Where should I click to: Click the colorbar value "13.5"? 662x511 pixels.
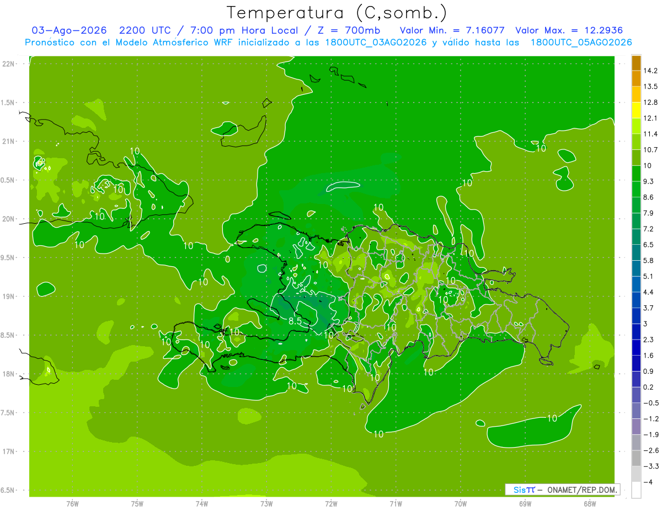pos(650,87)
